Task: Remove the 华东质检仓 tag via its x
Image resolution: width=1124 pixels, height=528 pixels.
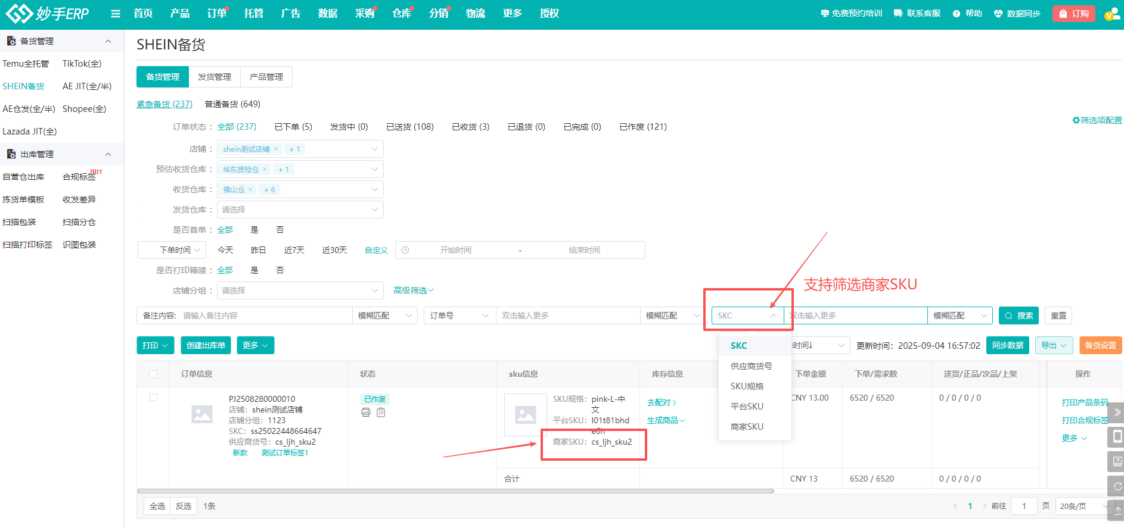Action: (265, 169)
